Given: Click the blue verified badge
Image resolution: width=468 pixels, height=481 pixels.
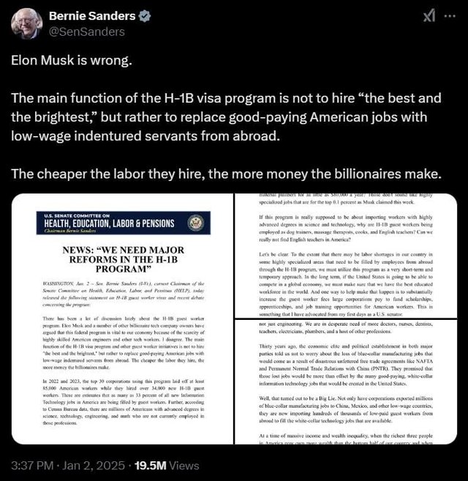Looking at the screenshot, I should (145, 16).
